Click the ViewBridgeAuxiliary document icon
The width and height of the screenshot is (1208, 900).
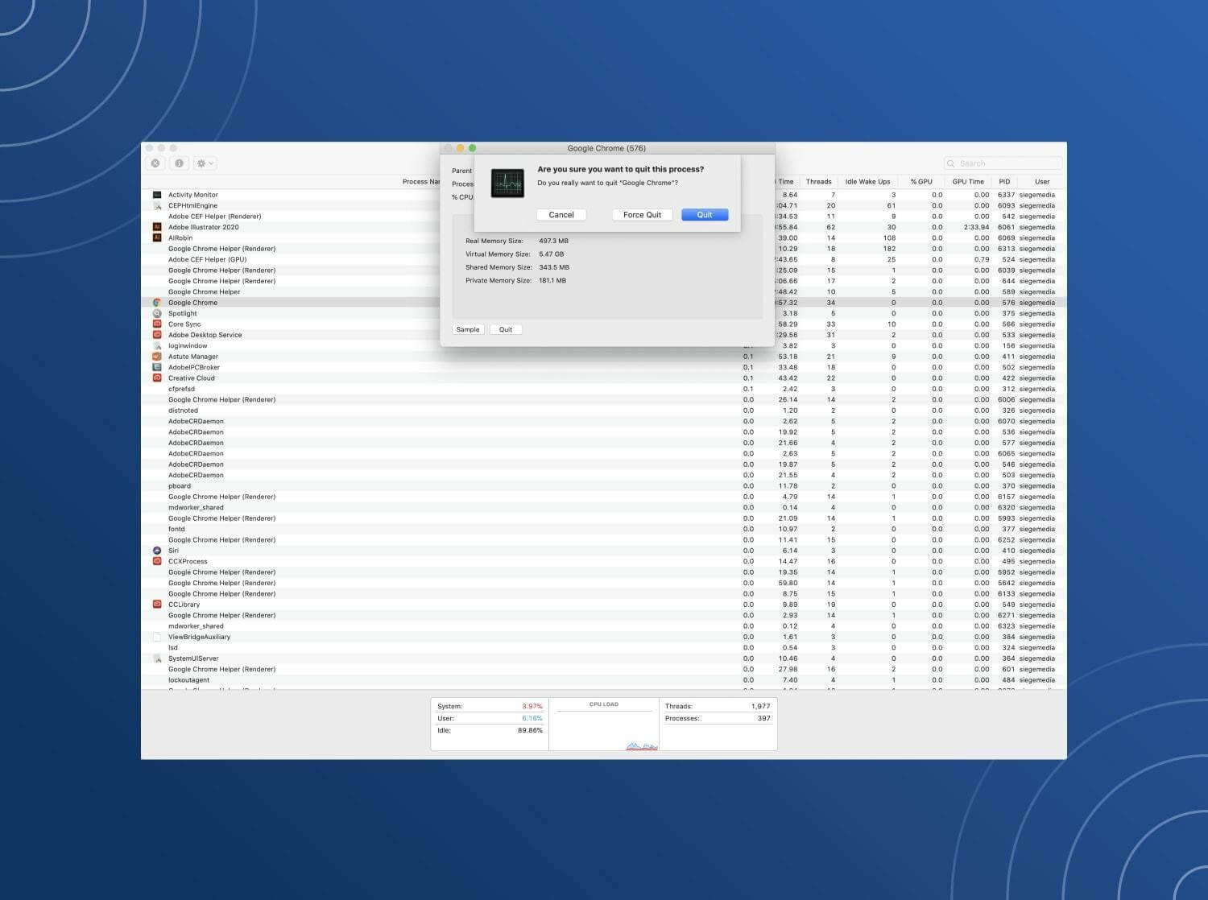click(x=157, y=637)
